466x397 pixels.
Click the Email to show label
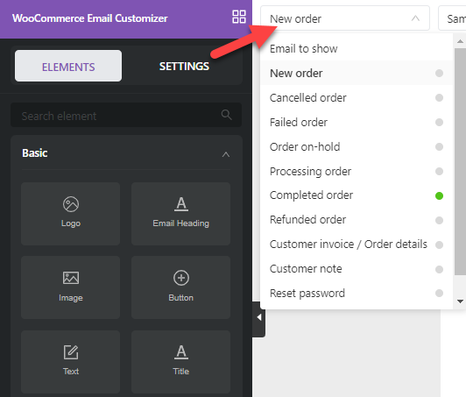(303, 49)
